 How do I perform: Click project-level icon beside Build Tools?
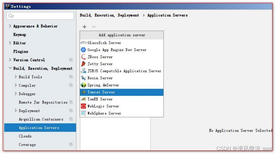point(71,77)
